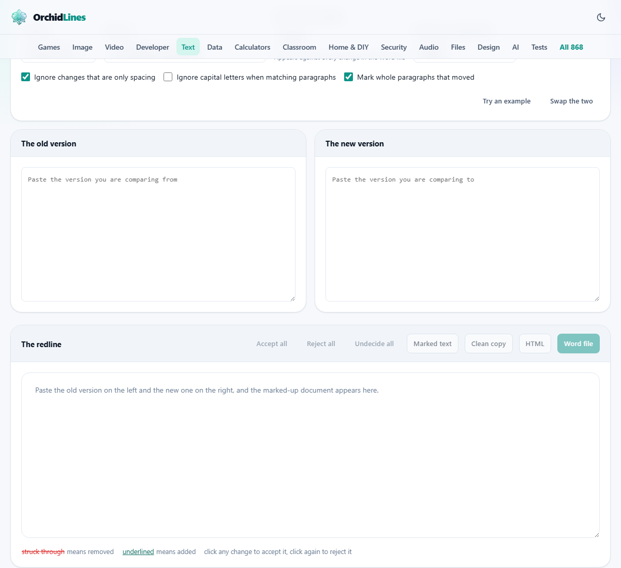Export redline as HTML

(x=535, y=343)
